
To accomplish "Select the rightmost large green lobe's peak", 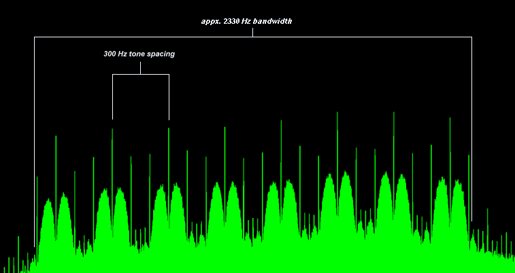I will coord(459,182).
